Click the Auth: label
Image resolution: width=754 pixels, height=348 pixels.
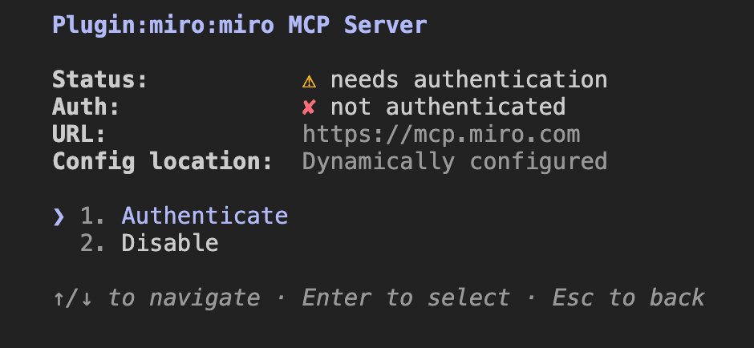coord(86,107)
